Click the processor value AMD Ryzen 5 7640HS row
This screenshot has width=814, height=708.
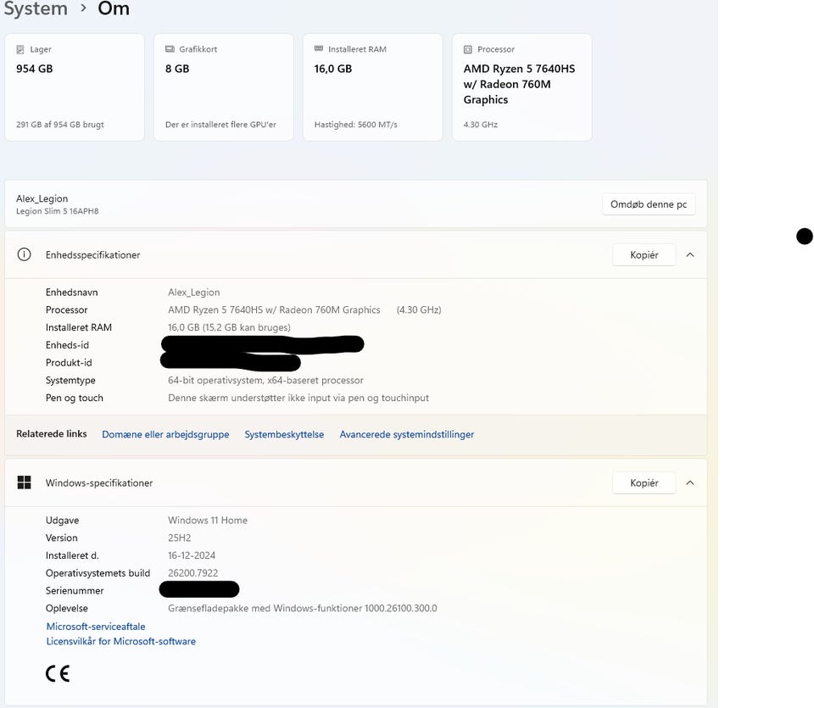click(304, 309)
